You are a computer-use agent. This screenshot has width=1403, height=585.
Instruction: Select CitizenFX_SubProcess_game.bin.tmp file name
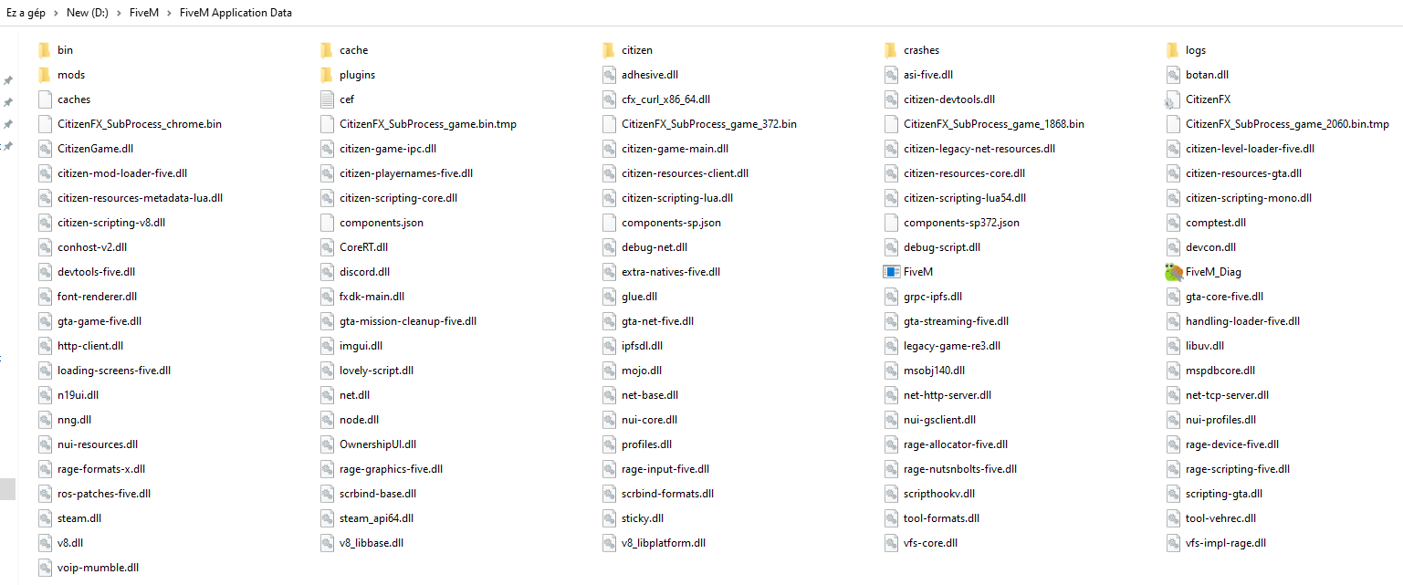(428, 124)
